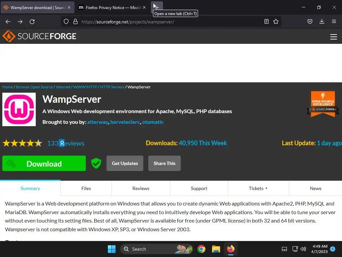This screenshot has height=257, width=342.
Task: Launch Google Chrome from the taskbar
Action: (x=201, y=249)
